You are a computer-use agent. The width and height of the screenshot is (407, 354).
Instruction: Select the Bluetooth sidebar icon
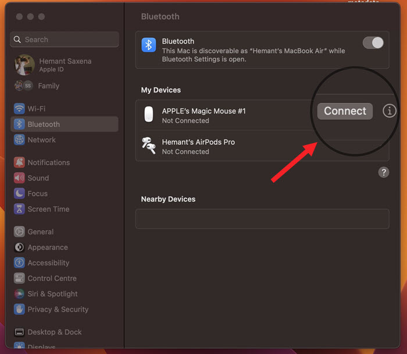tap(19, 124)
